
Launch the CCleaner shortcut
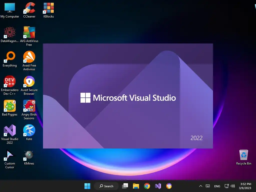pos(29,10)
